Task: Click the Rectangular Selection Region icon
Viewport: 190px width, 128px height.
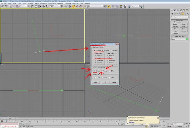Action: pyautogui.click(x=36, y=7)
